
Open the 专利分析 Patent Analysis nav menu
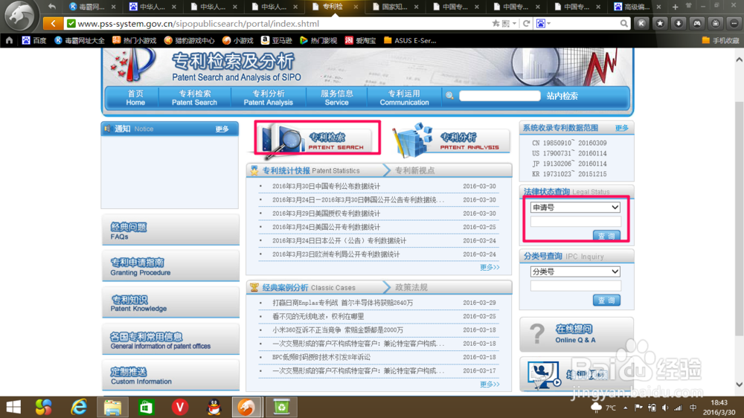click(x=268, y=97)
